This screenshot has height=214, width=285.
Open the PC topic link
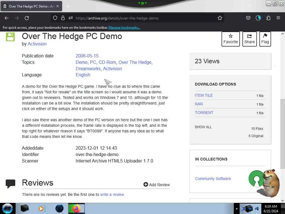tap(93, 62)
